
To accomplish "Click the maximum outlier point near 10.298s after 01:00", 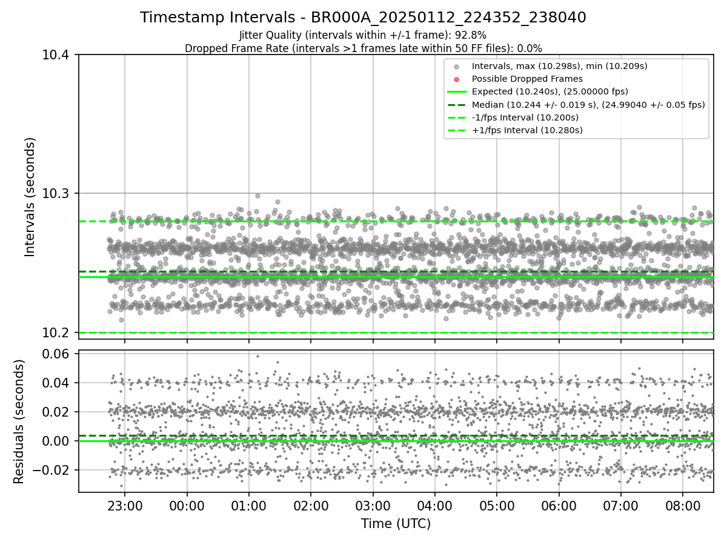I will [257, 196].
